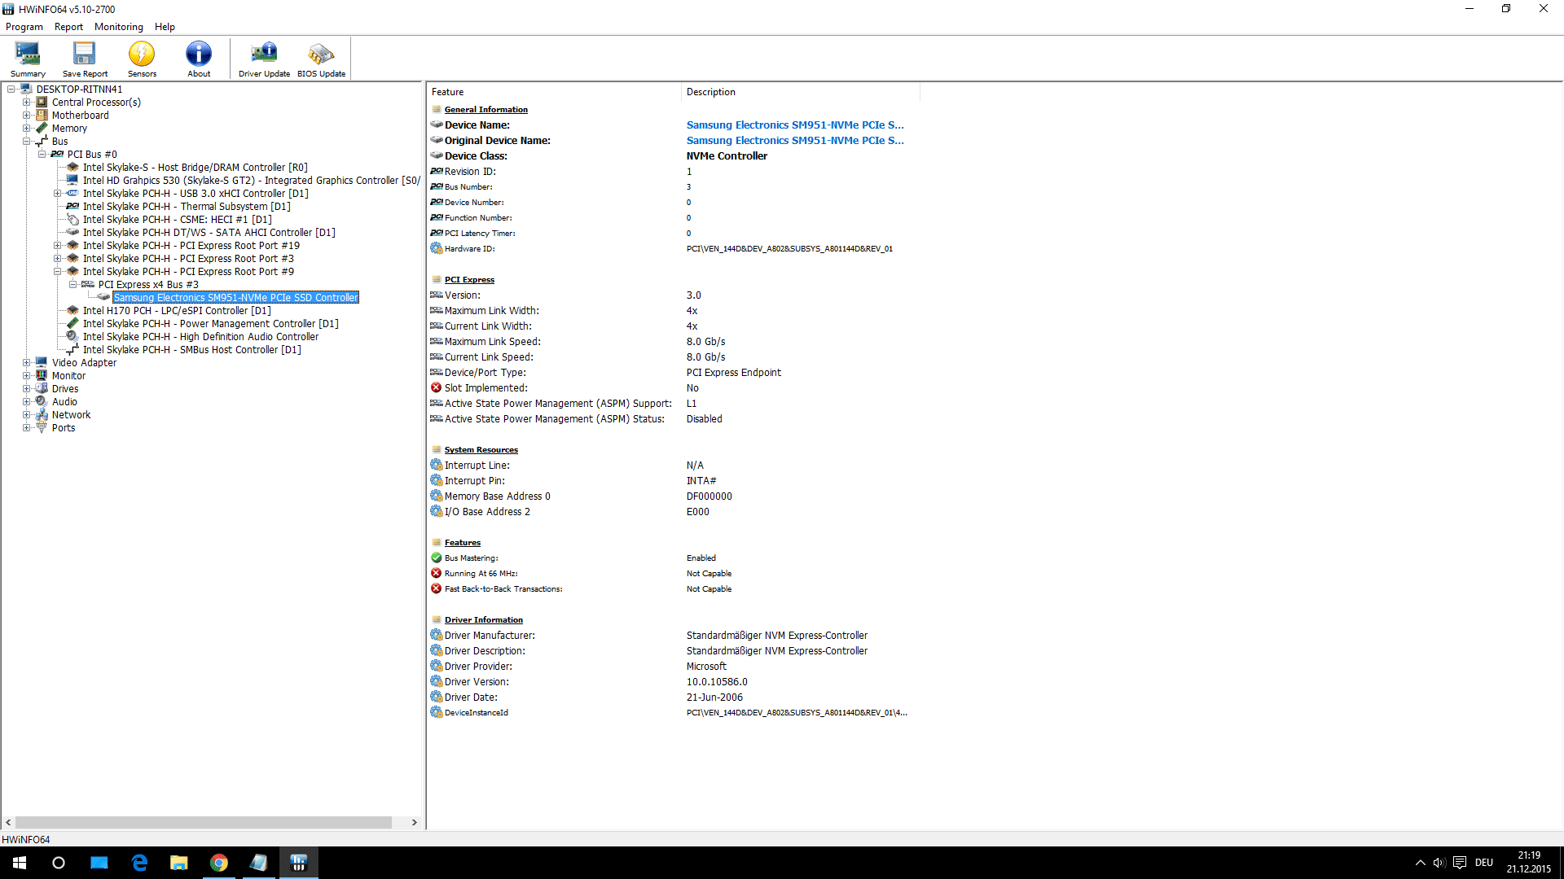Show the About info icon

coord(199,59)
